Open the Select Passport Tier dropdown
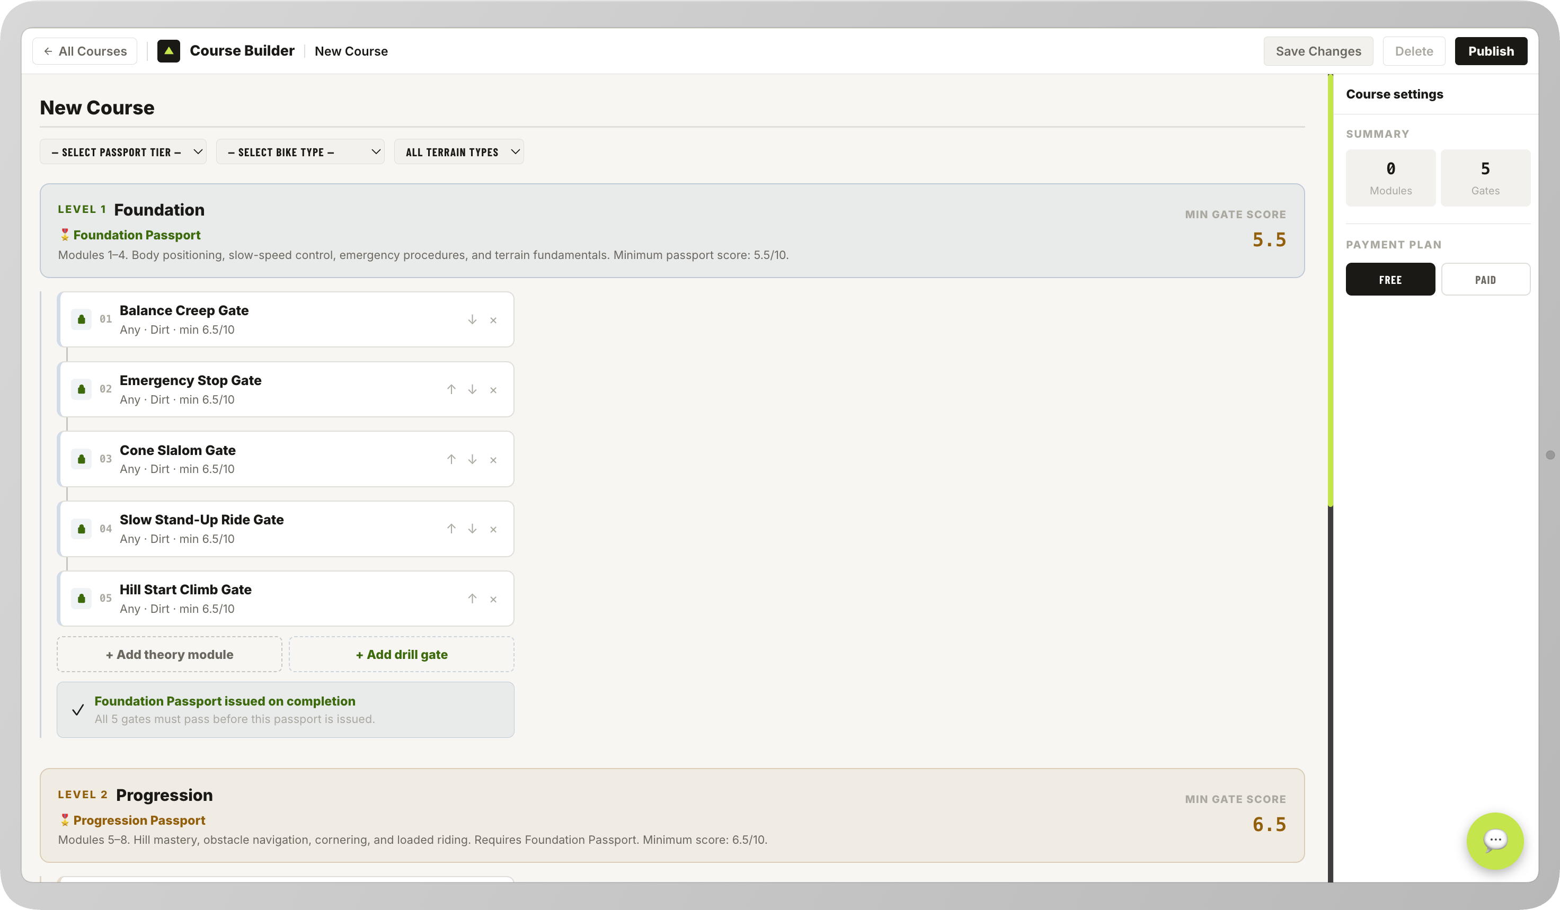1560x910 pixels. point(123,152)
